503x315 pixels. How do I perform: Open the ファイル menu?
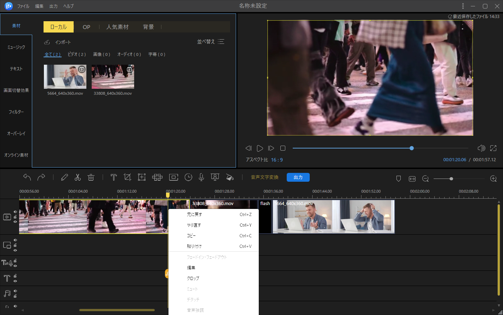(23, 6)
